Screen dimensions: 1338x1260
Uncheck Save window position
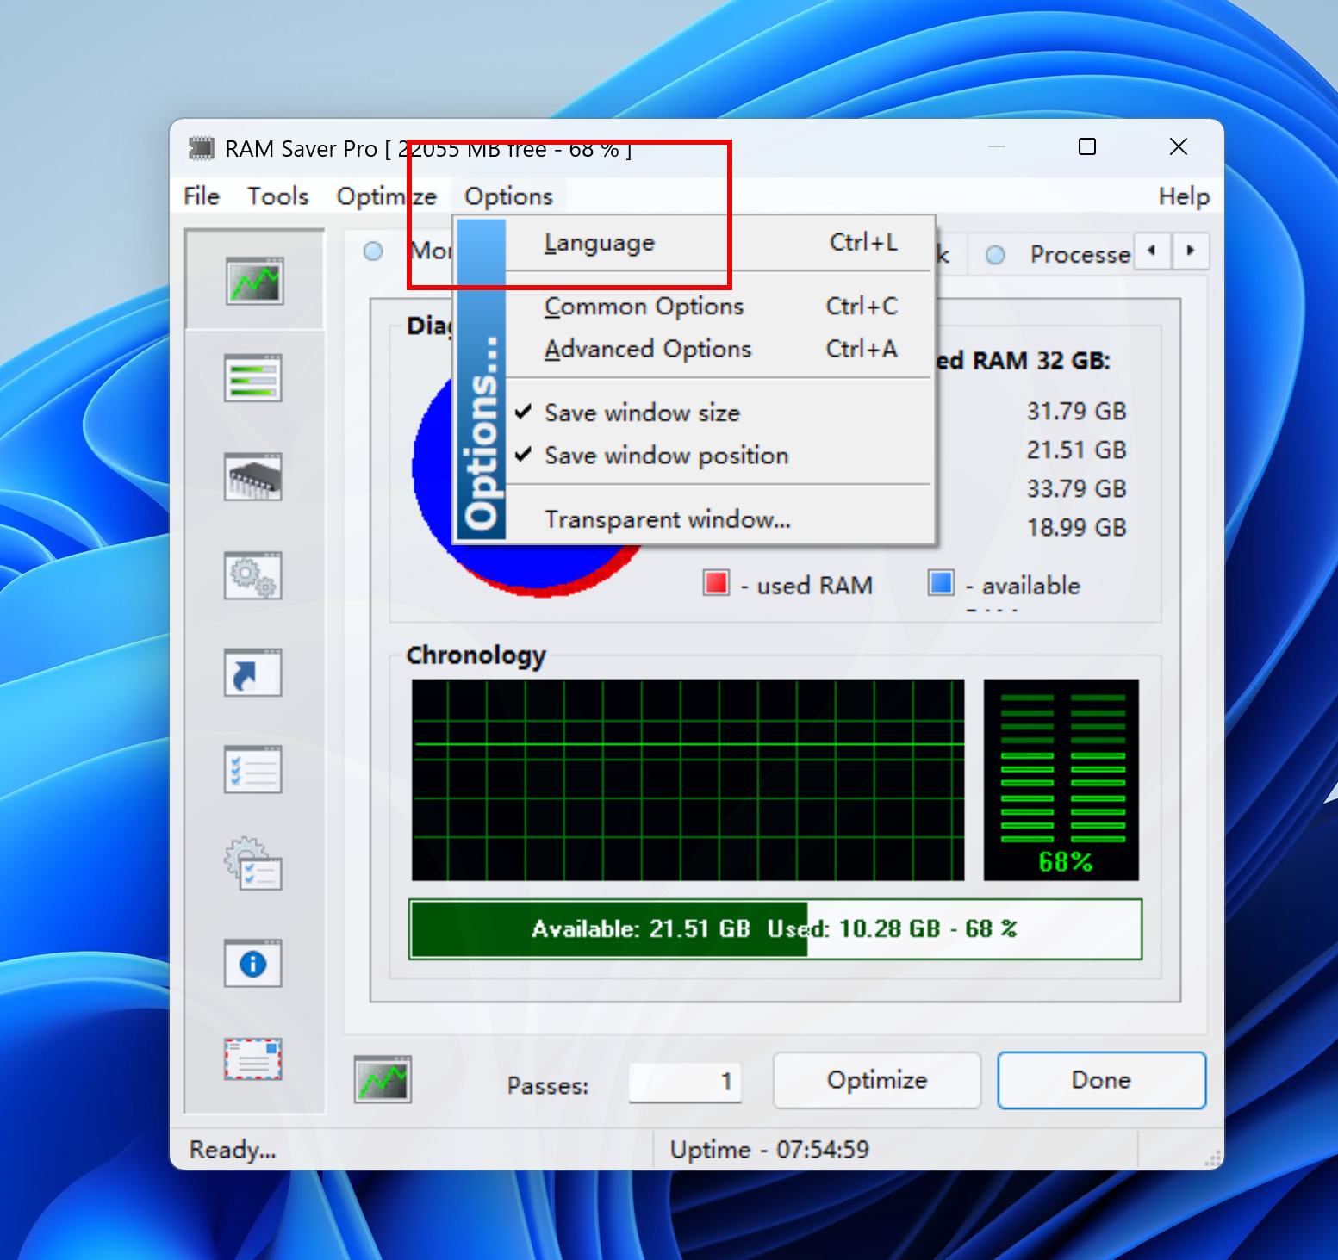coord(666,456)
